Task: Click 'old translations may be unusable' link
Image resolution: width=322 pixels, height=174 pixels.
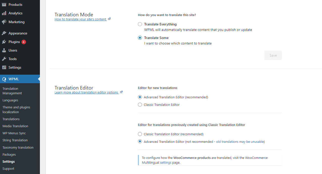Action: point(240,142)
